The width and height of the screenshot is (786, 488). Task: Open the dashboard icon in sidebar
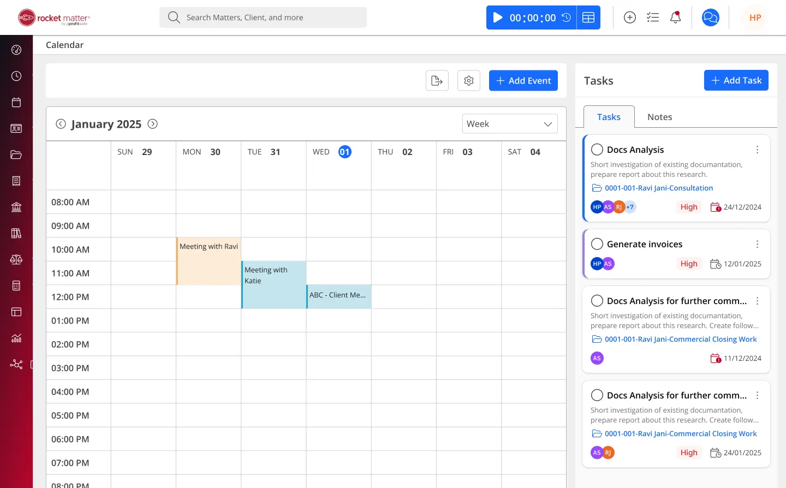[x=16, y=50]
